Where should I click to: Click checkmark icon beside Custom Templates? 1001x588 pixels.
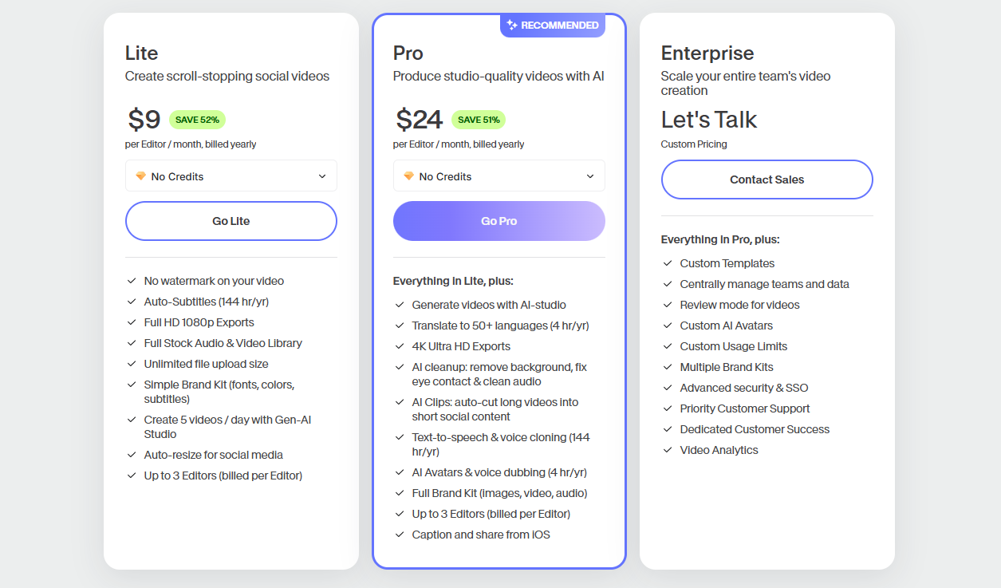pyautogui.click(x=668, y=263)
